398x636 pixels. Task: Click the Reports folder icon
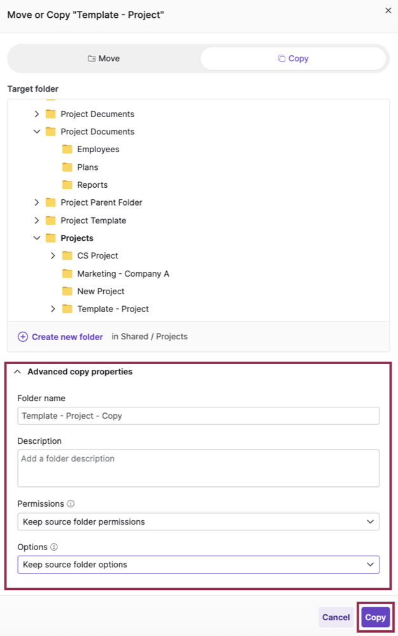point(68,185)
